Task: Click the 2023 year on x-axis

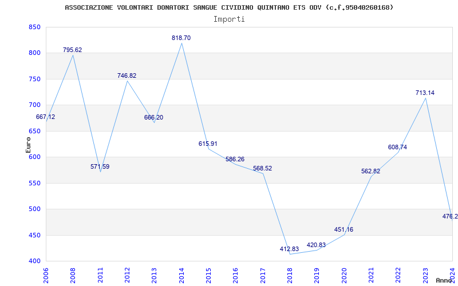Action: coord(425,275)
